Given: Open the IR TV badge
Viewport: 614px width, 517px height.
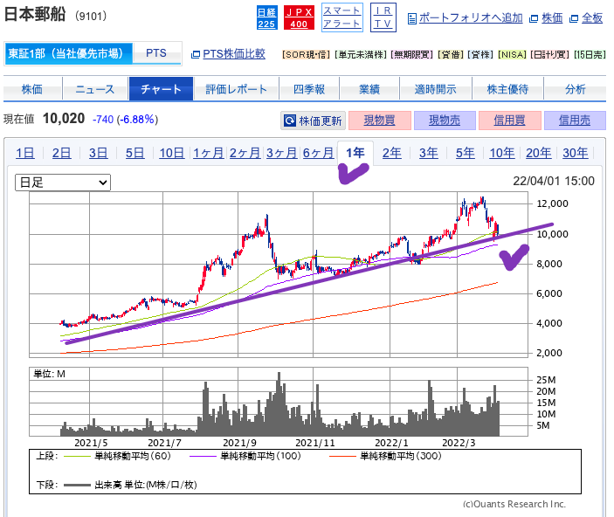Looking at the screenshot, I should point(383,17).
